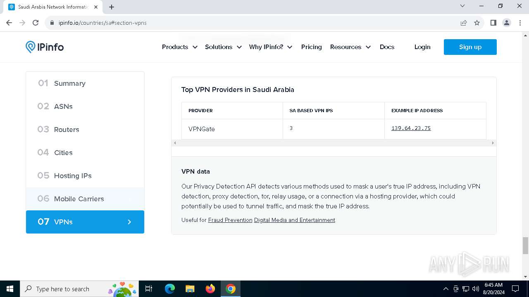Launch Microsoft Edge from the taskbar
Screen dimensions: 529x297
coord(170,289)
